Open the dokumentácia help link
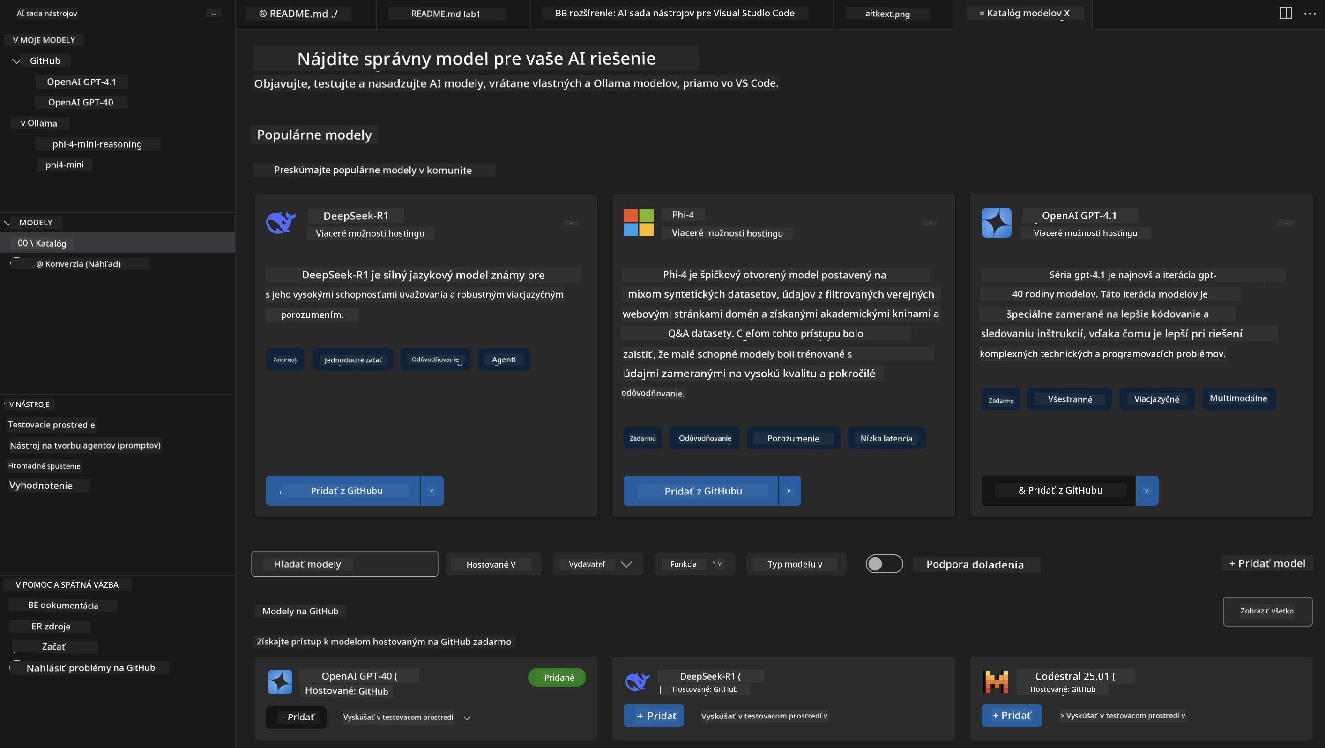Viewport: 1325px width, 748px height. (63, 606)
